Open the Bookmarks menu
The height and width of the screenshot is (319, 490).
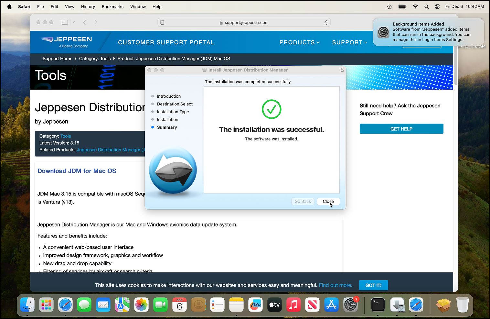(112, 6)
